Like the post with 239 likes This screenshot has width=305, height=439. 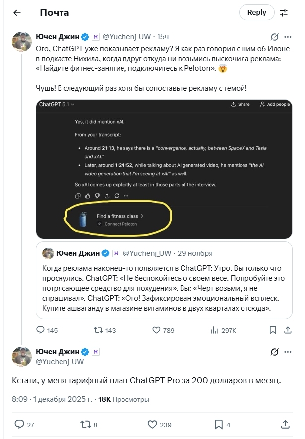(x=152, y=424)
